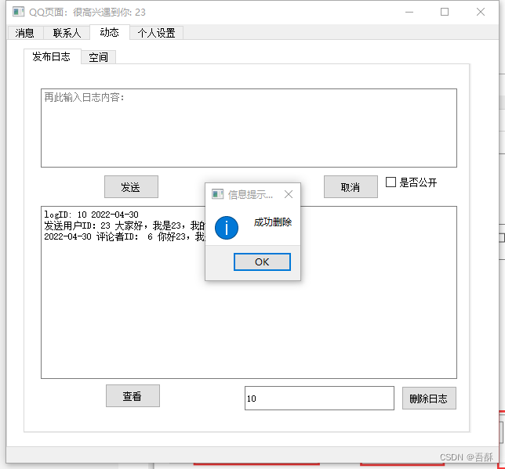Focus the log ID field containing 10

pyautogui.click(x=319, y=399)
